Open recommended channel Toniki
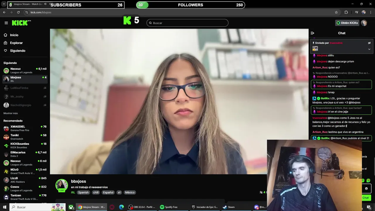375x211 pixels. (25, 137)
